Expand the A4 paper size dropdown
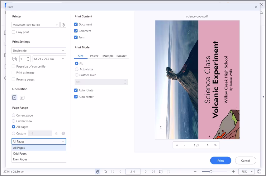Screen dimensions: 266x176 (49, 59)
